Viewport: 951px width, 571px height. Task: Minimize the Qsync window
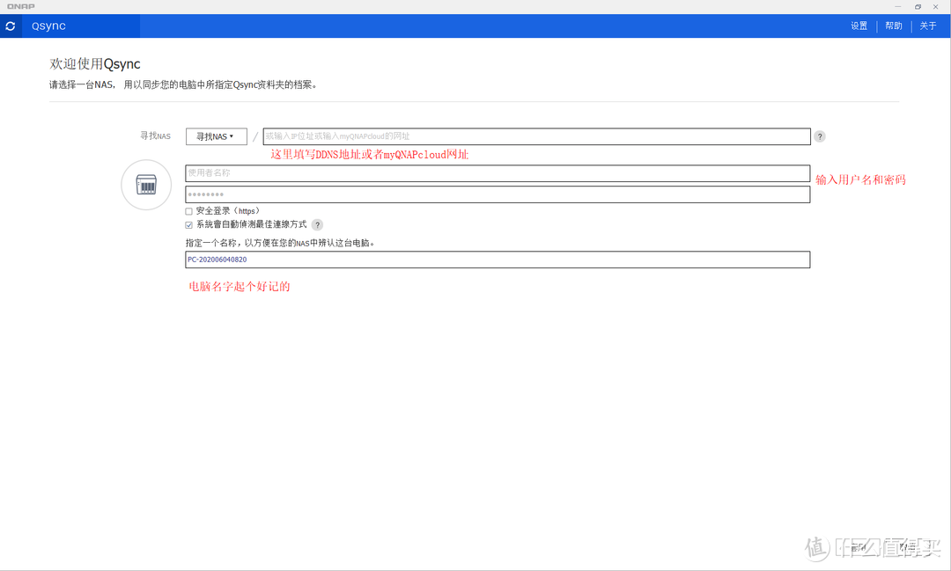tap(897, 7)
